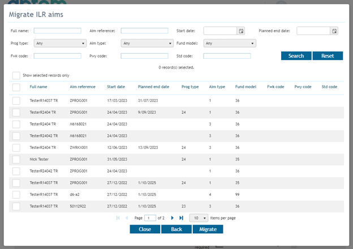This screenshot has width=353, height=249.
Task: Select the Nick Tester row
Action: (x=16, y=160)
